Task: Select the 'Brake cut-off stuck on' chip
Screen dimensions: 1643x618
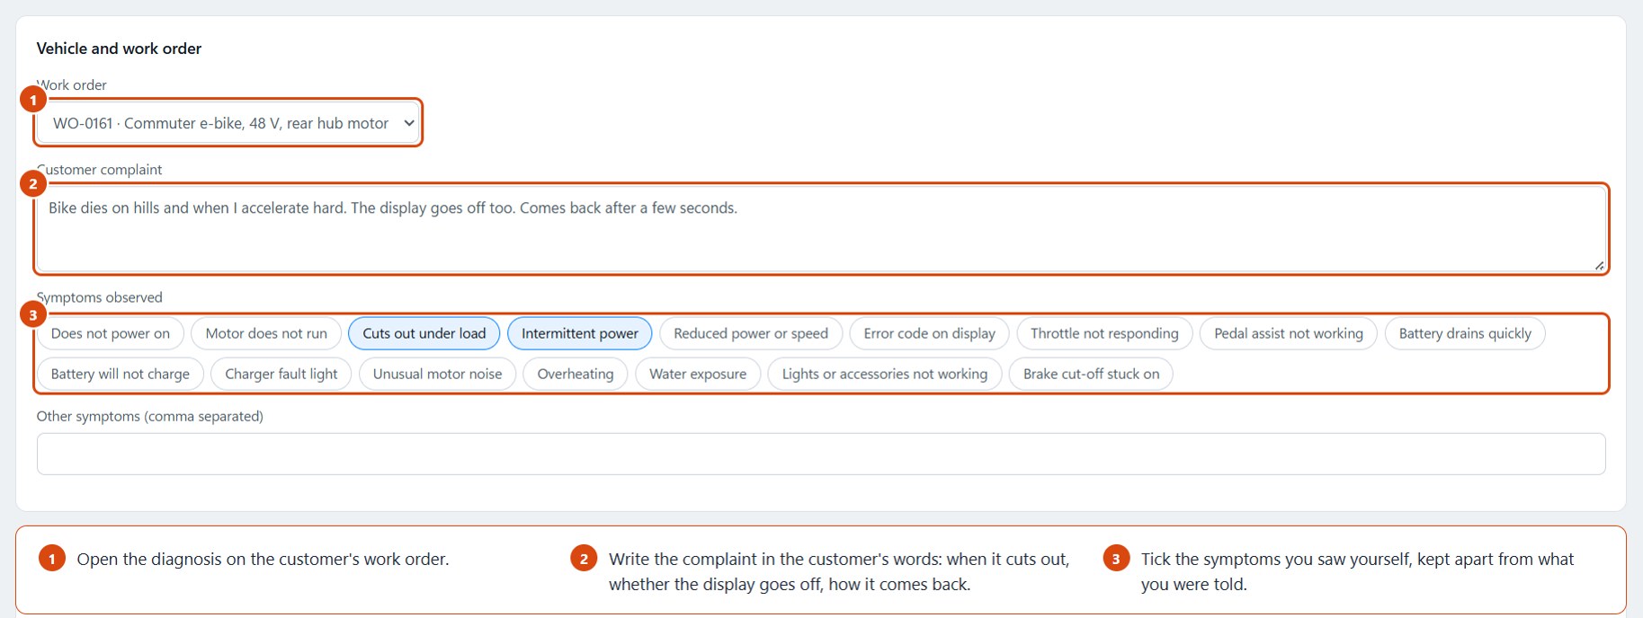Action: pos(1092,374)
